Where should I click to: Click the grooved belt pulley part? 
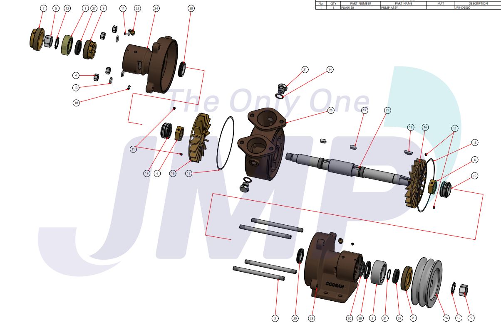[x=429, y=283]
